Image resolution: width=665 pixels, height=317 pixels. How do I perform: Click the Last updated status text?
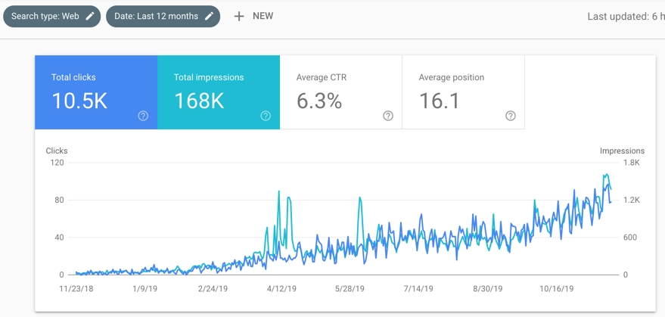[625, 16]
